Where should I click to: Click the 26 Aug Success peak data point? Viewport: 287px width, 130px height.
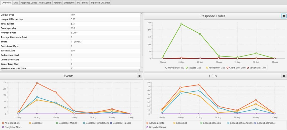click(x=181, y=24)
